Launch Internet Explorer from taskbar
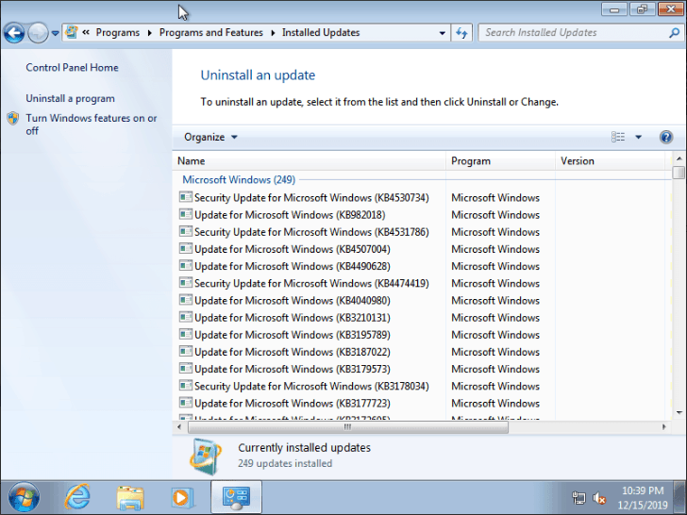This screenshot has height=515, width=687. coord(77,497)
